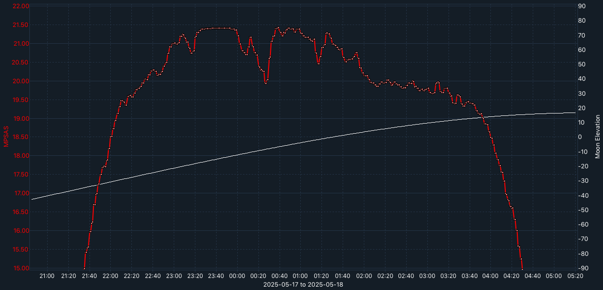This screenshot has width=603, height=290.
Task: Click the 20.00 MPSAS axis value
Action: coord(21,81)
